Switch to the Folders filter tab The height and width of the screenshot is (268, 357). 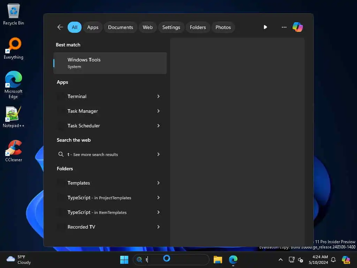click(x=198, y=27)
